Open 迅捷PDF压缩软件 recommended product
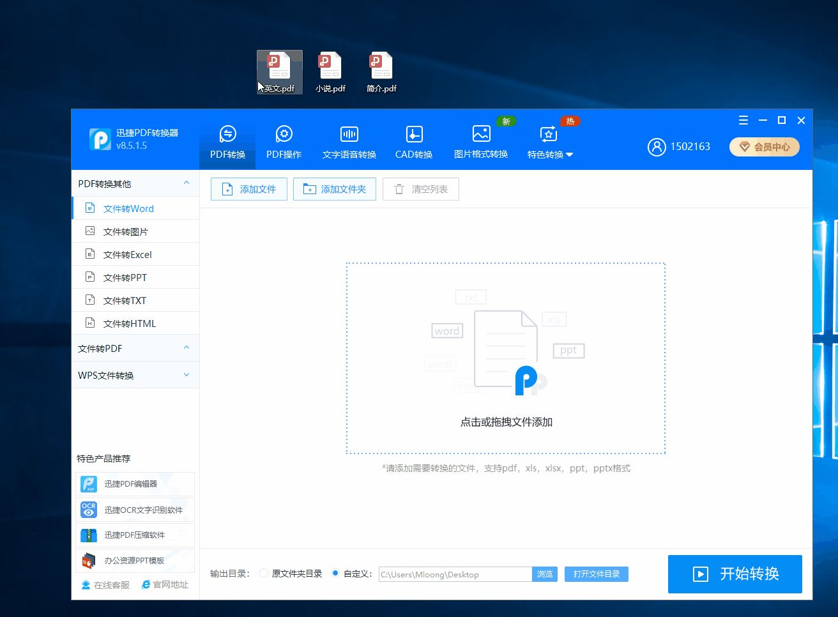This screenshot has width=838, height=617. click(135, 535)
